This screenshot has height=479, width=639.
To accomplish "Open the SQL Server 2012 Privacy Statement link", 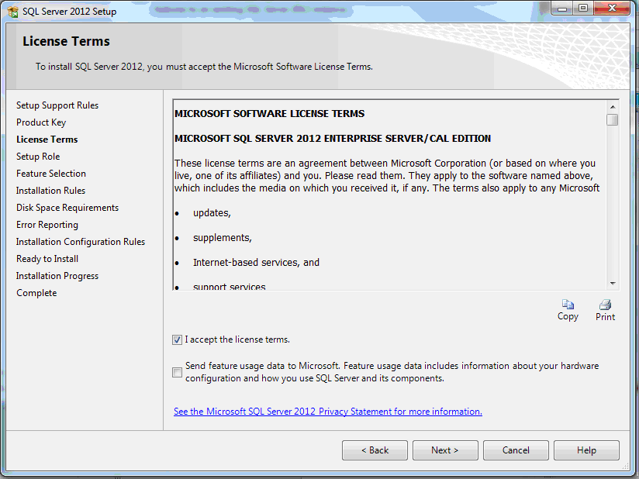I will tap(327, 412).
